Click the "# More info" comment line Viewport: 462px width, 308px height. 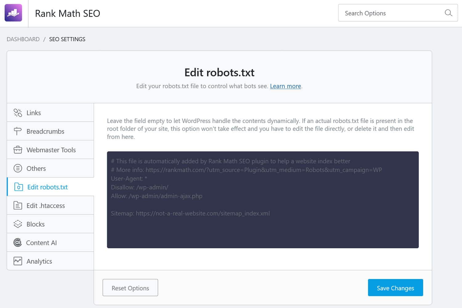pos(246,170)
